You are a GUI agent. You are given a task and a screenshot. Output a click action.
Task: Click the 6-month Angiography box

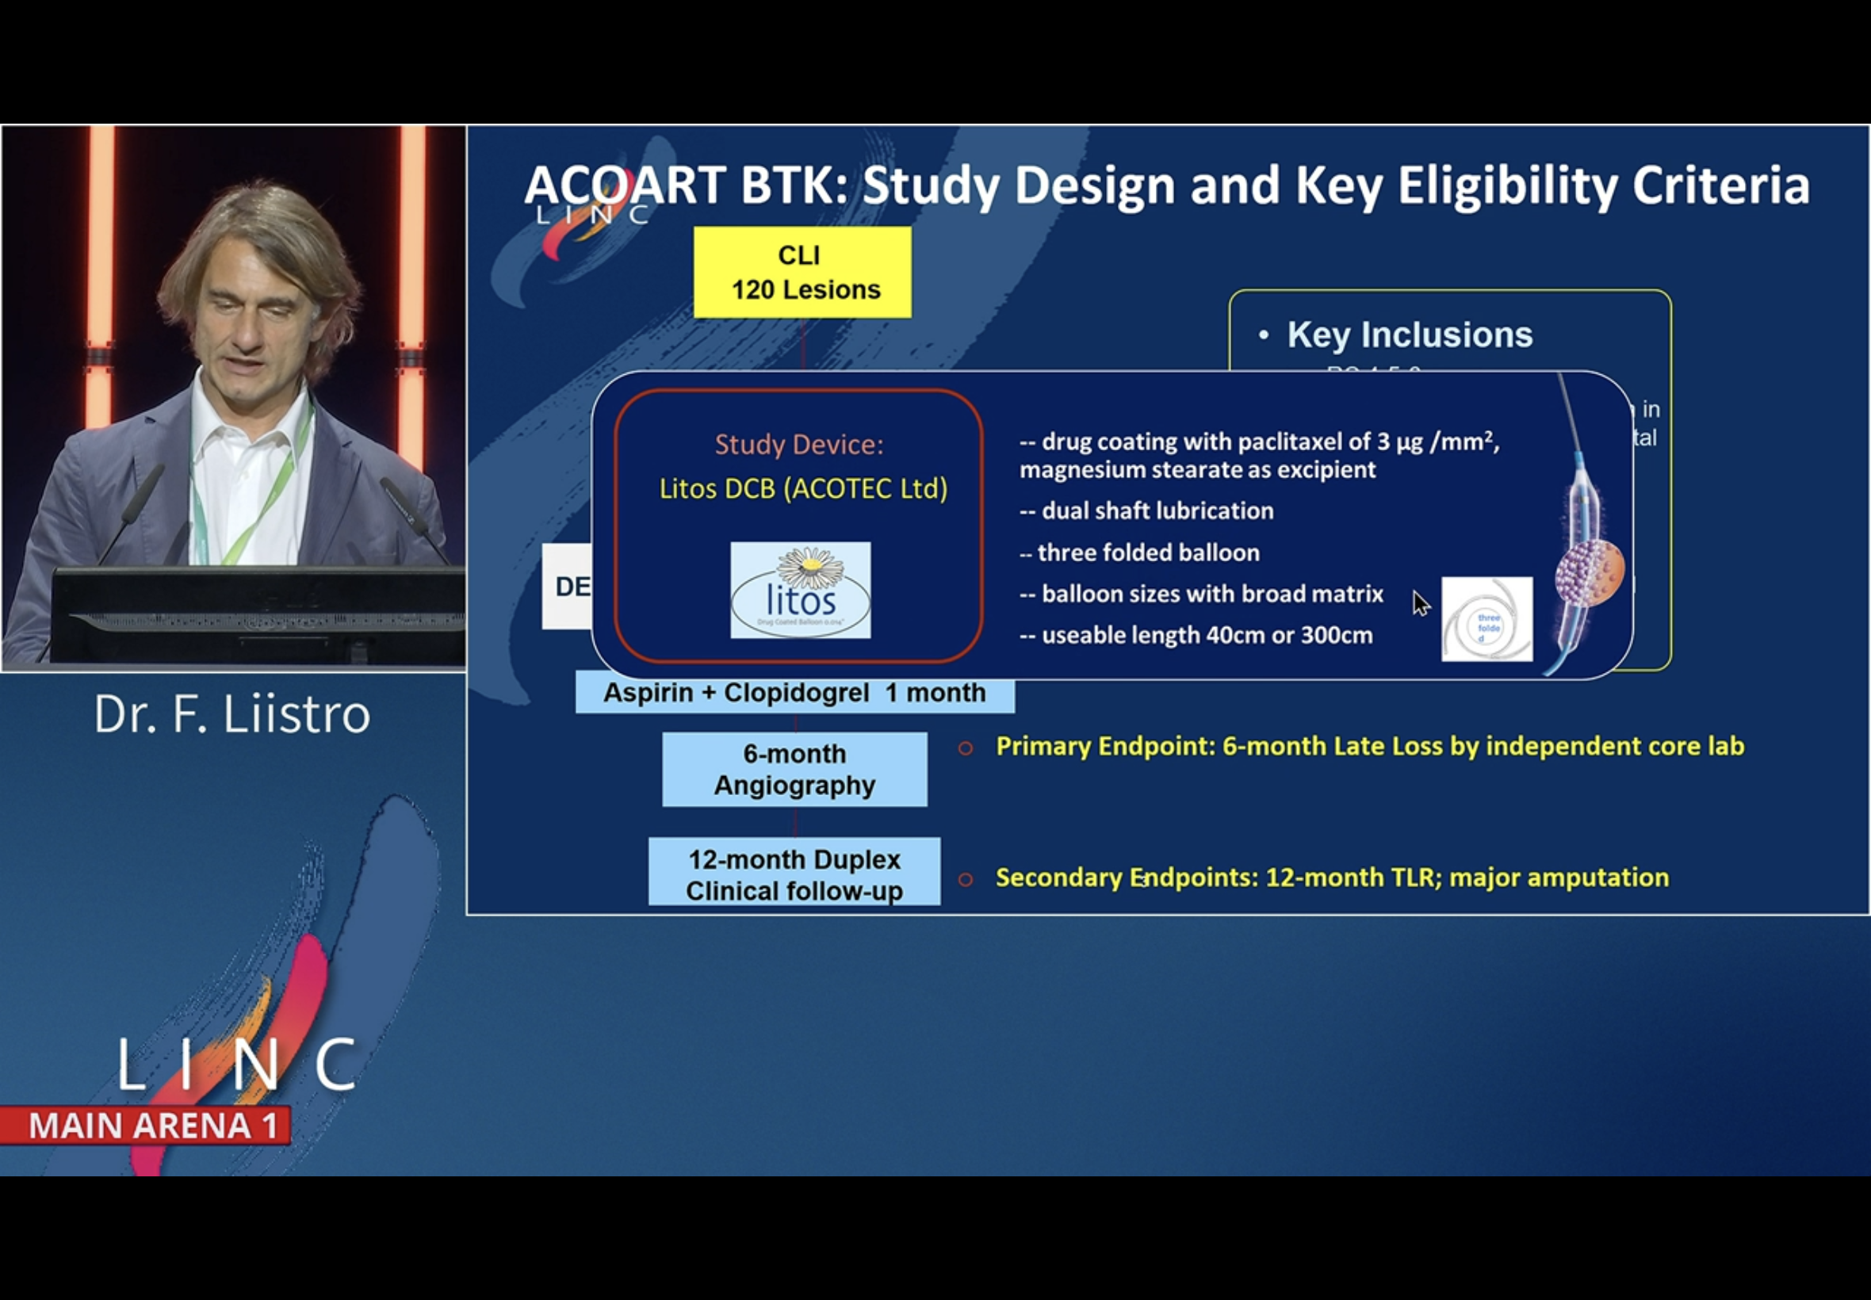pyautogui.click(x=794, y=769)
